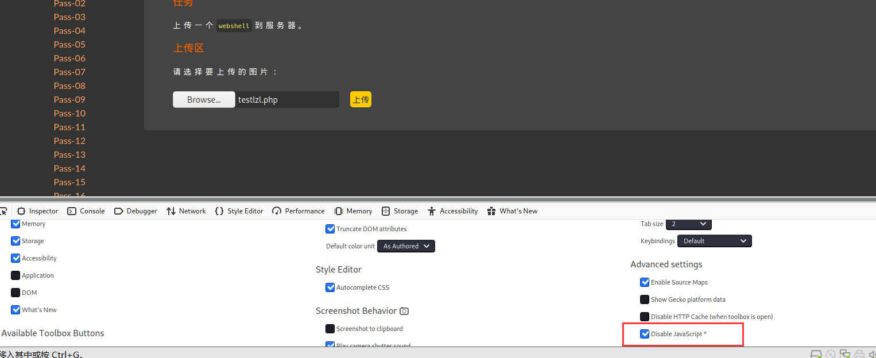Viewport: 876px width, 358px height.
Task: Toggle Enable Source Maps checkbox
Action: tap(645, 282)
